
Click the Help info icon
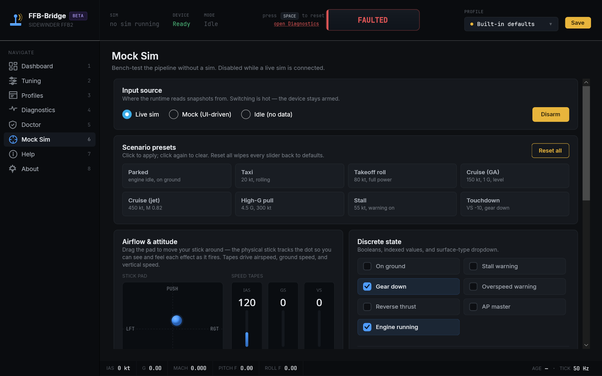pyautogui.click(x=13, y=154)
